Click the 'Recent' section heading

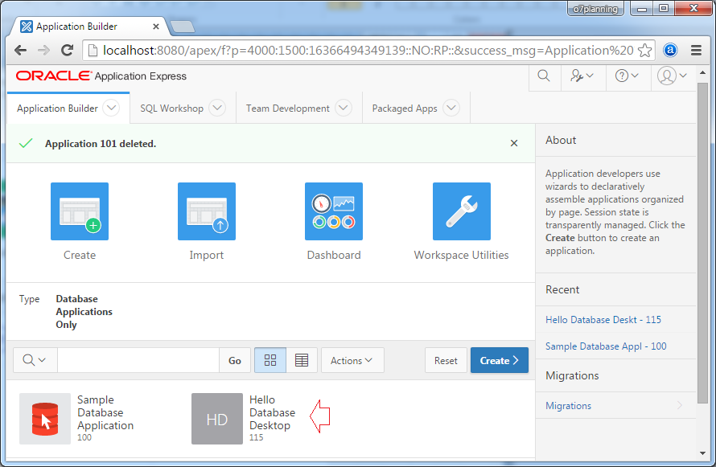click(x=562, y=289)
